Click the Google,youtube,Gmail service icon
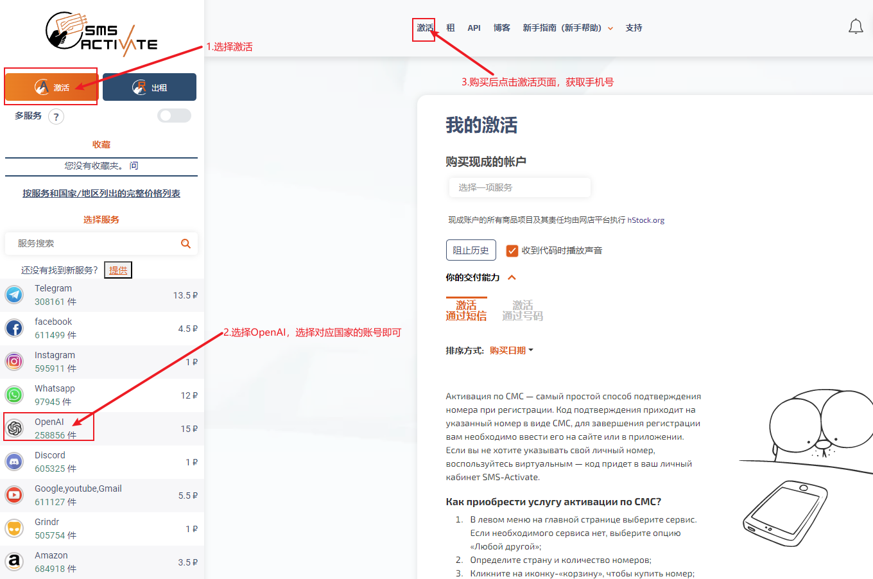This screenshot has height=579, width=873. pyautogui.click(x=14, y=495)
